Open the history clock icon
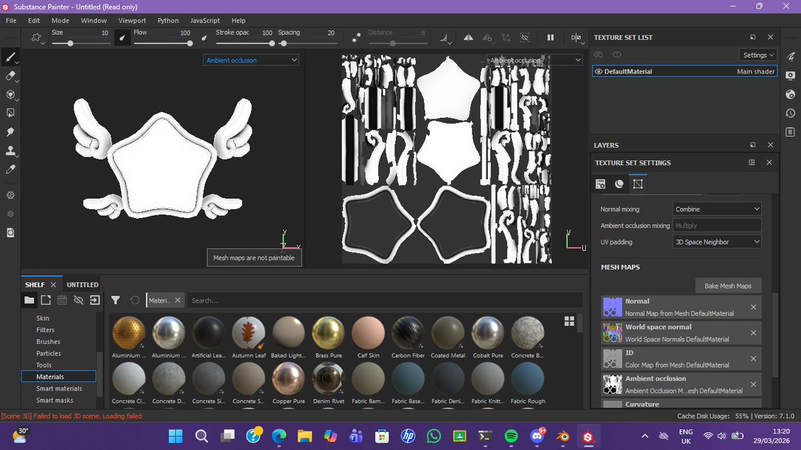Screen dimensions: 801x450 tap(790, 113)
